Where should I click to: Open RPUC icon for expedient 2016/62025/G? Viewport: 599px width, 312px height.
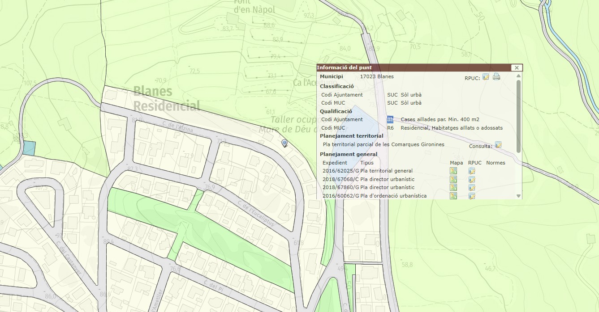click(x=472, y=171)
